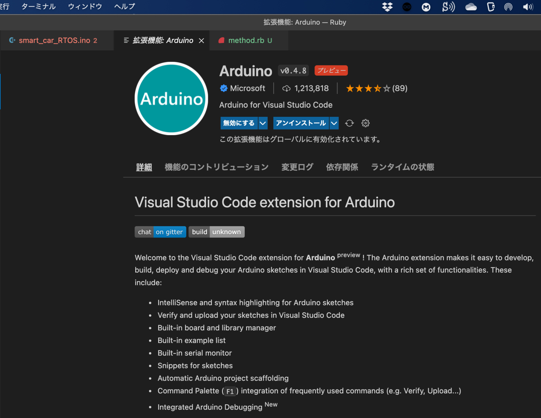
Task: Click the chat on gitter badge
Action: tap(160, 232)
